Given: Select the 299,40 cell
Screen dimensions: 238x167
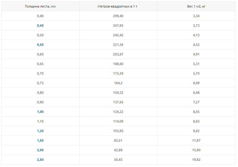Looking at the screenshot, I should pos(118,16).
